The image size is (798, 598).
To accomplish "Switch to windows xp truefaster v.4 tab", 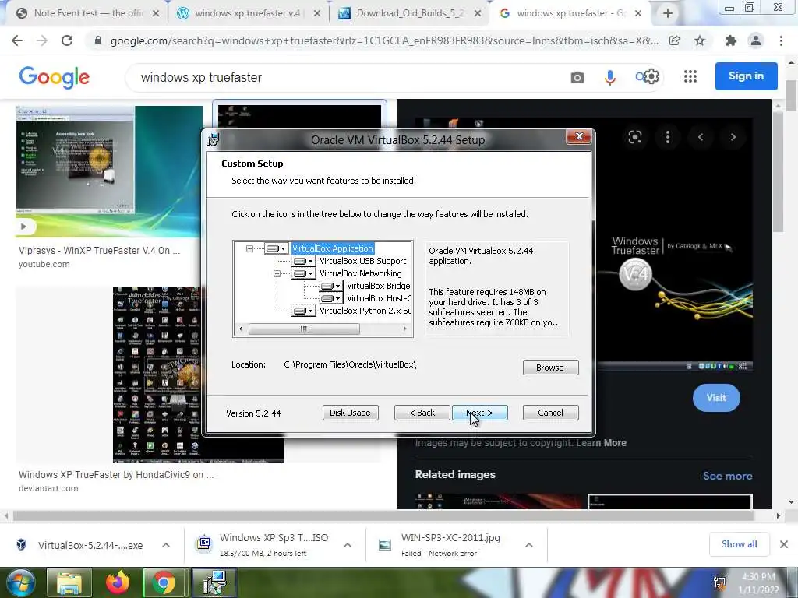I will (x=248, y=13).
